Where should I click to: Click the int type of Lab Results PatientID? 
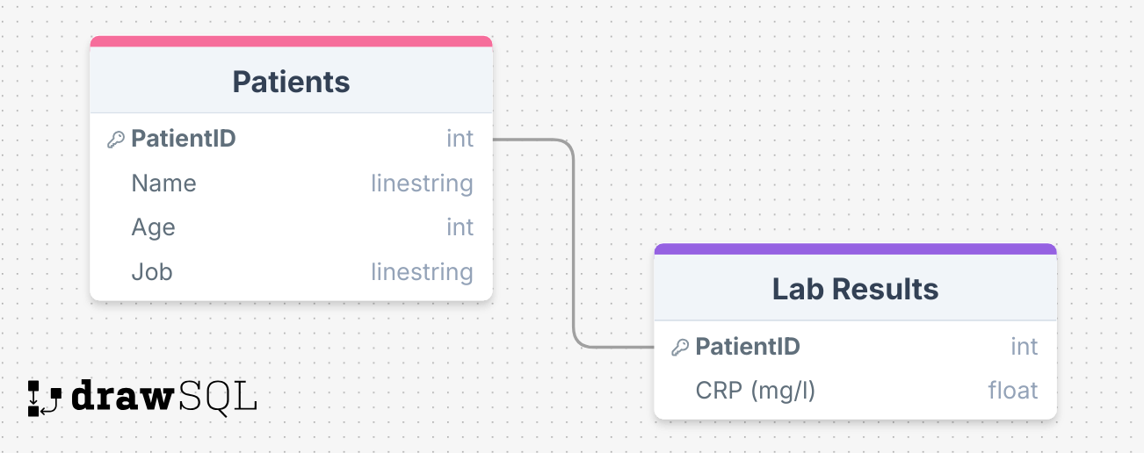click(1024, 347)
